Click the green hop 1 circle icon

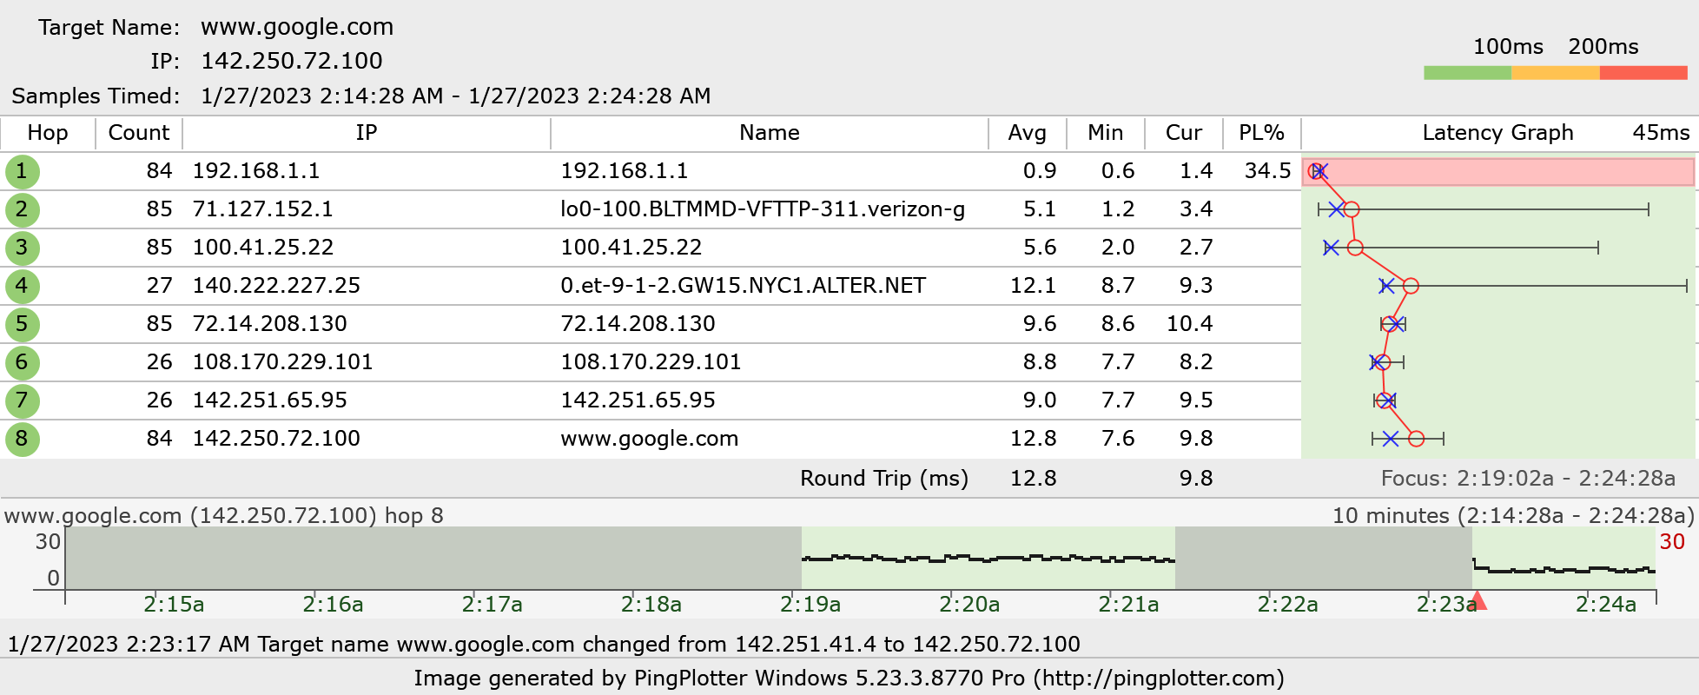22,171
